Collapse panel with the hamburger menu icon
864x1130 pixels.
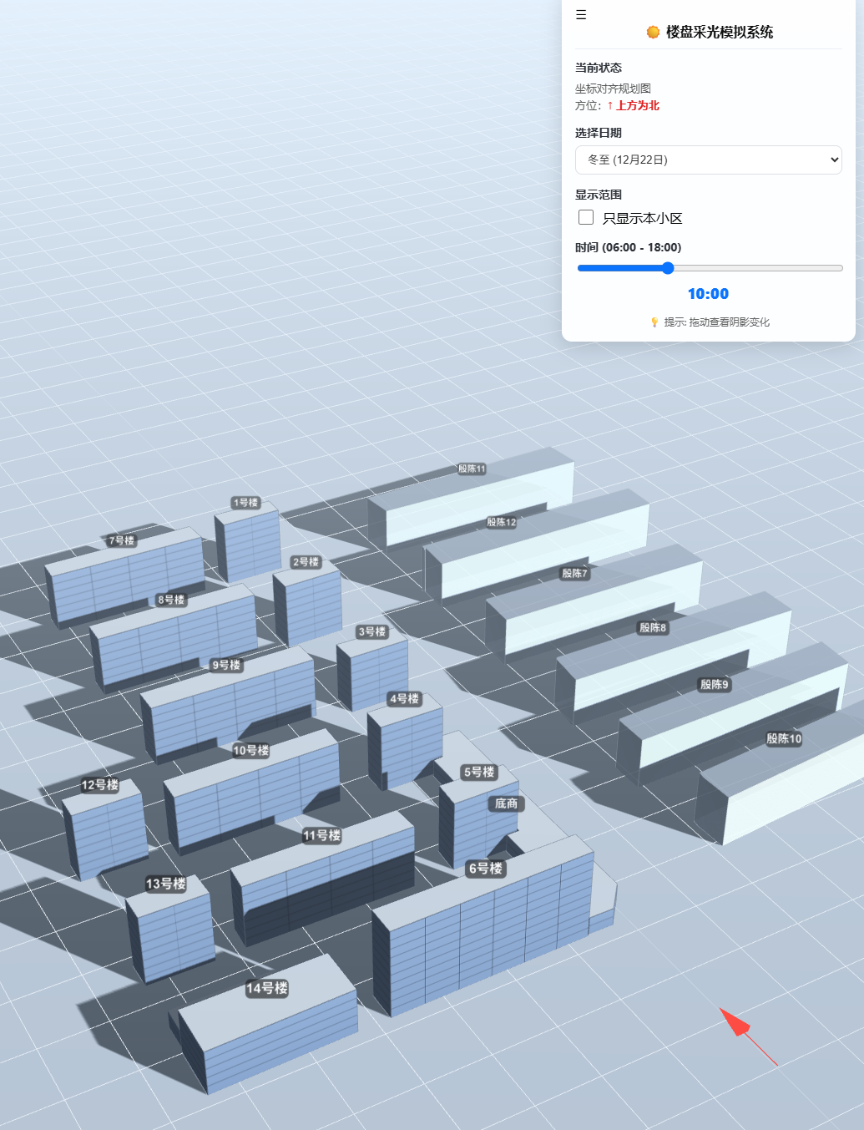(581, 14)
